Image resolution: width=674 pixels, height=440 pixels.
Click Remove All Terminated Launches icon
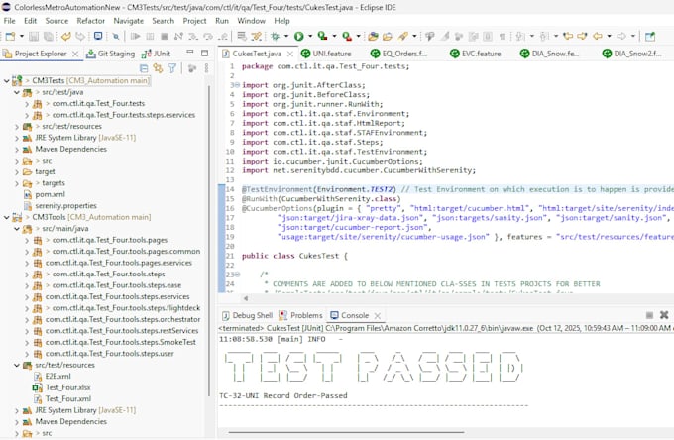(664, 315)
